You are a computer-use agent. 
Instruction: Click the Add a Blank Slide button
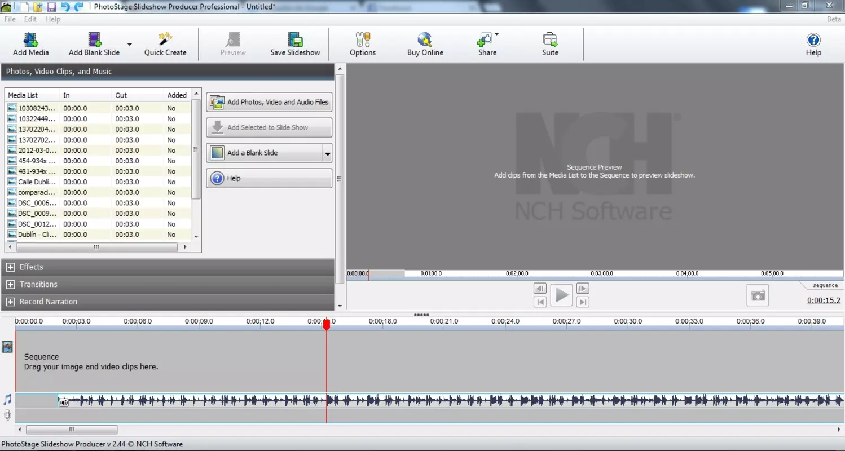[x=264, y=153]
